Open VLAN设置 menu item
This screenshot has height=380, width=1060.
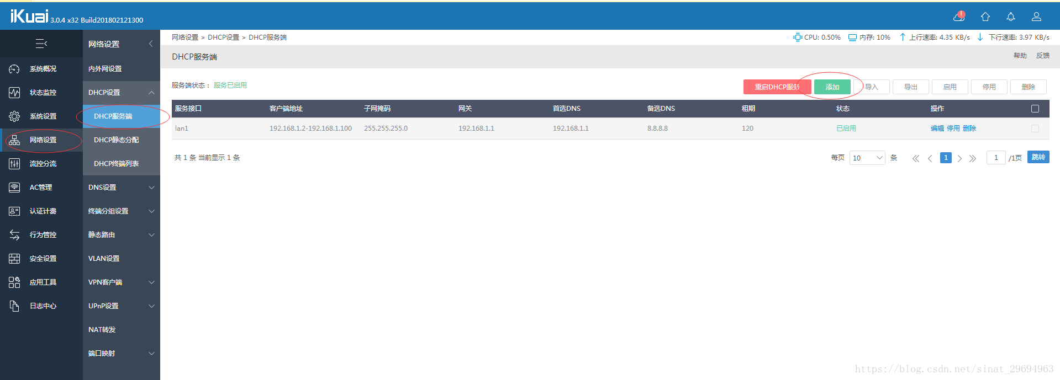coord(122,259)
